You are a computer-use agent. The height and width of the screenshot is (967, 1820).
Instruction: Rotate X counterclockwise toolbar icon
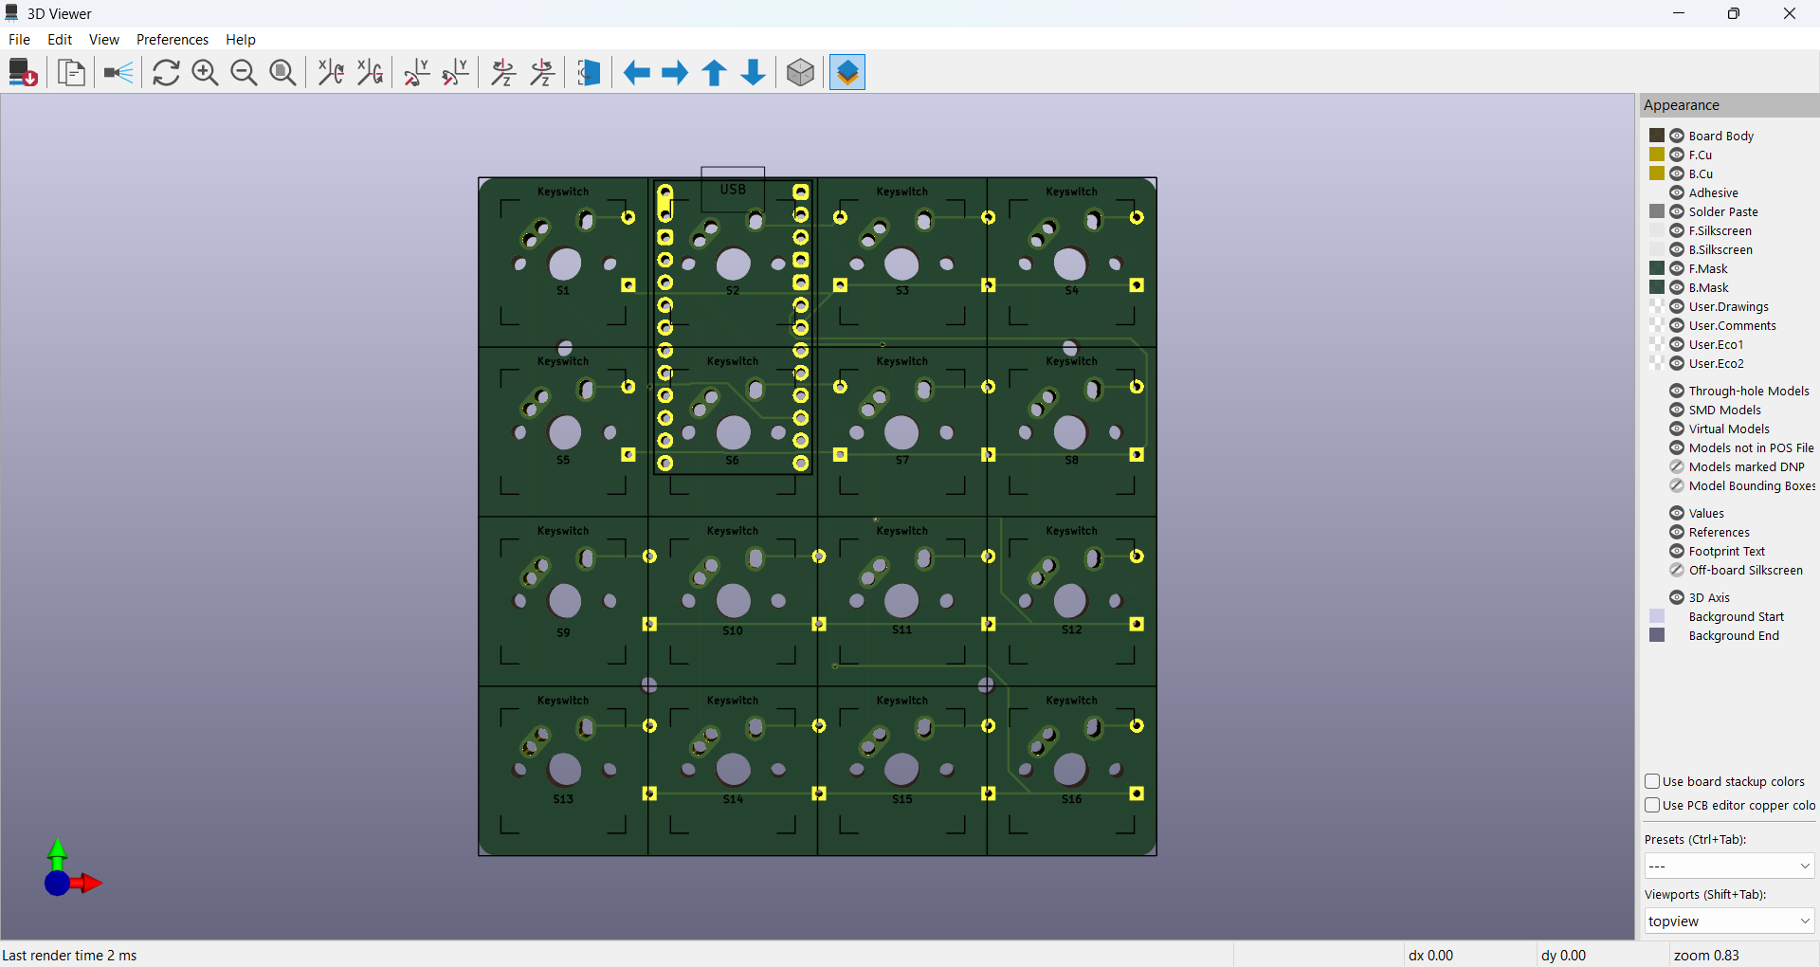[370, 73]
